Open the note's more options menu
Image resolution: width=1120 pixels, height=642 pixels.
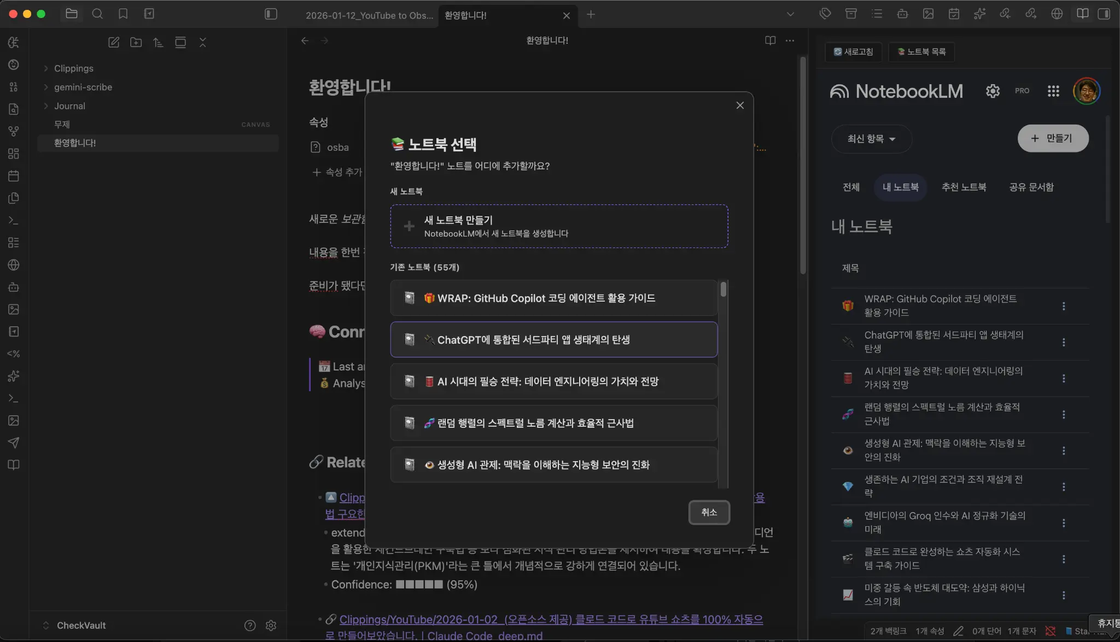click(x=790, y=40)
